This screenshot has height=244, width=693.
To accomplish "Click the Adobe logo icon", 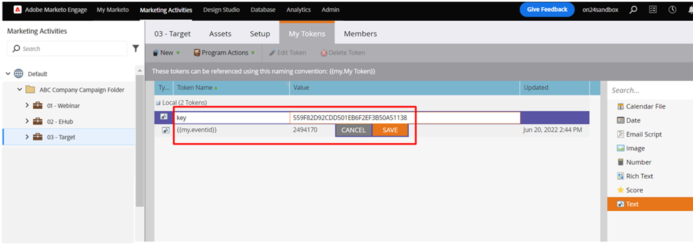I will tap(18, 10).
